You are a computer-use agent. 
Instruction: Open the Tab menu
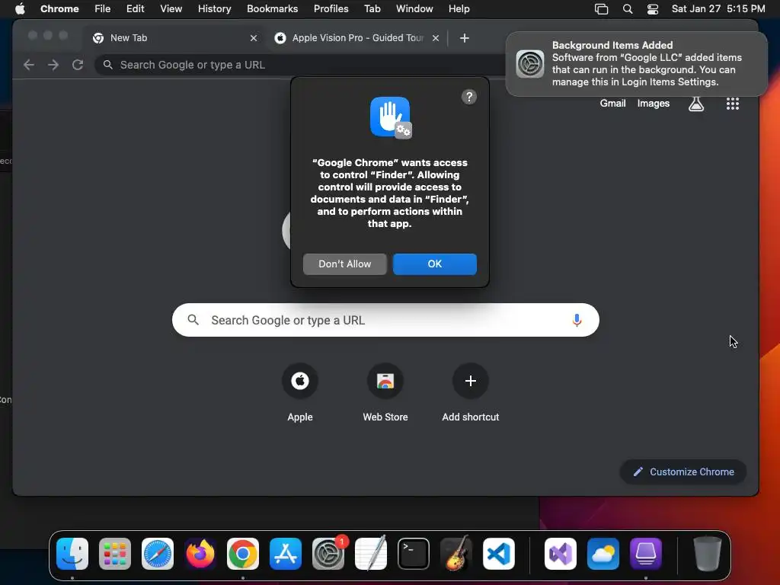372,8
